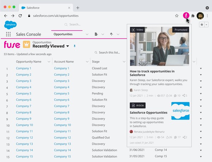Screen dimensions: 212x162
Task: Open the Salesforce logo article thumbnail
Action: click(180, 111)
